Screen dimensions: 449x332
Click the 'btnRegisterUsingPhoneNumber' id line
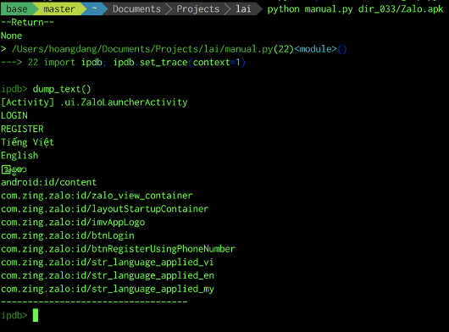(118, 249)
